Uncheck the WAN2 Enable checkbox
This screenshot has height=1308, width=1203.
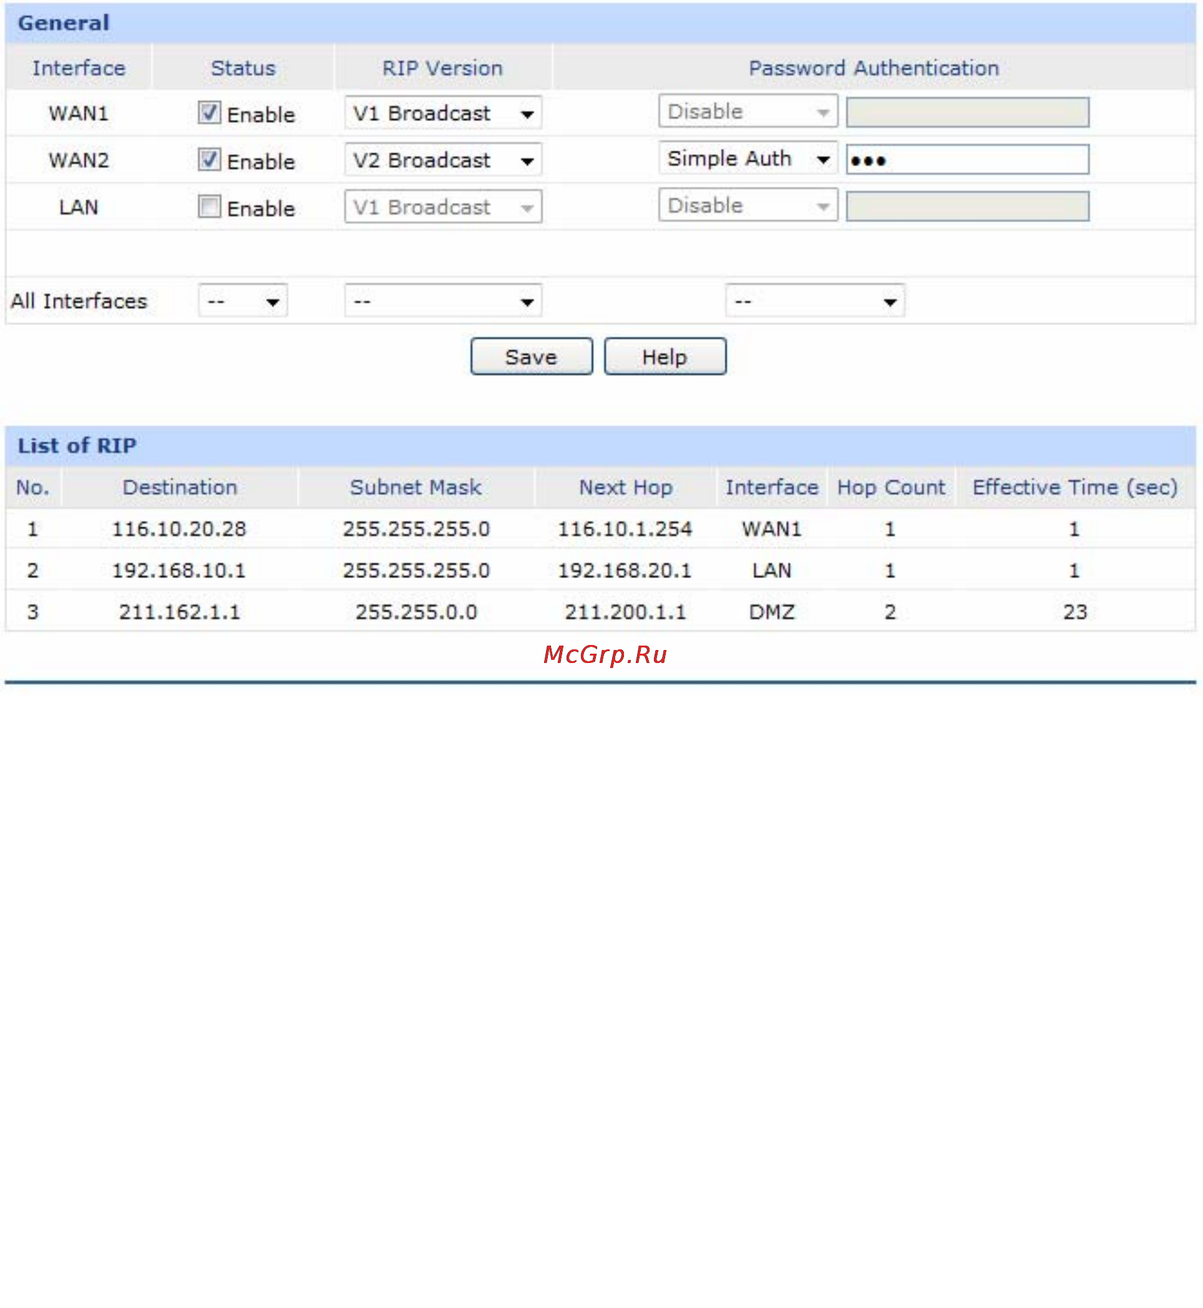[x=210, y=160]
